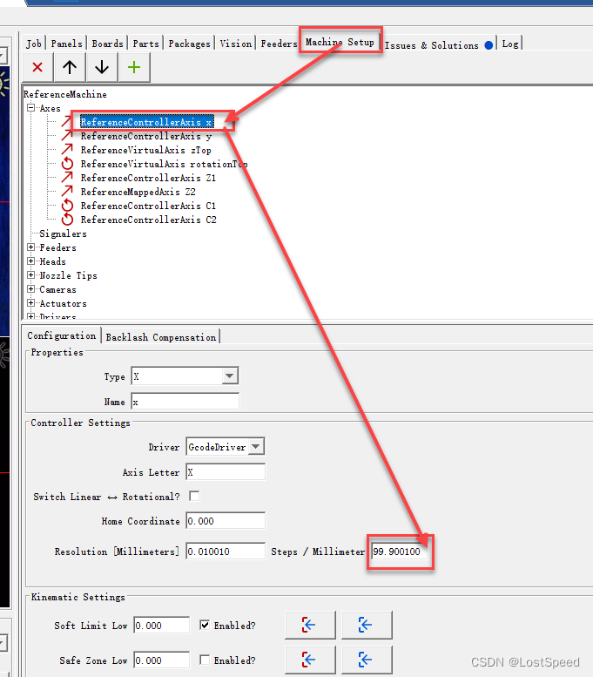Click the Name input field
The image size is (593, 677).
click(185, 402)
